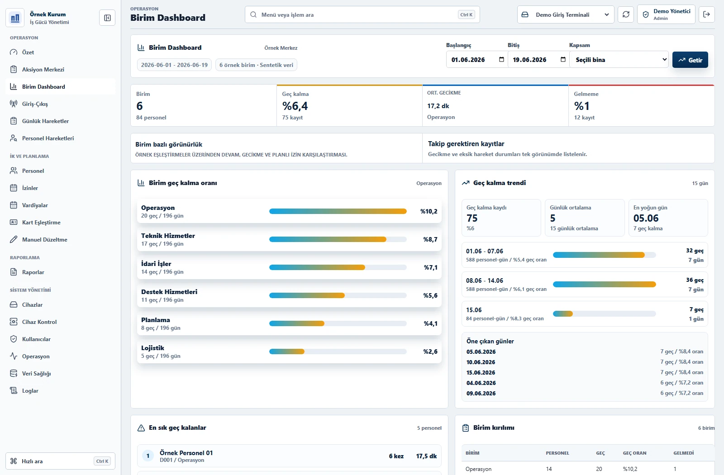This screenshot has height=475, width=724.
Task: Click Operasyon late-rate progress bar
Action: coord(338,211)
